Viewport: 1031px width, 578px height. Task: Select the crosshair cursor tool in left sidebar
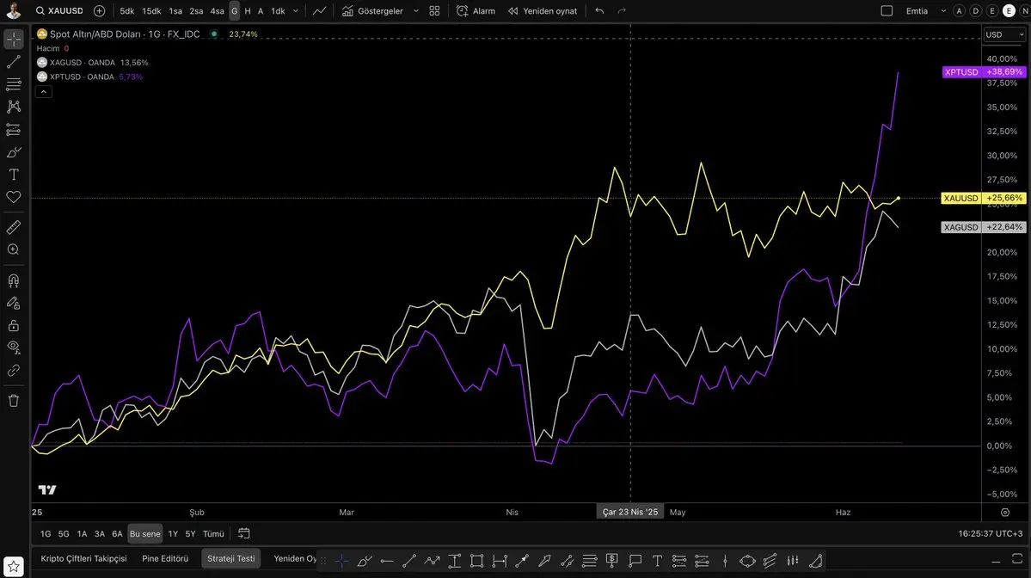click(14, 40)
